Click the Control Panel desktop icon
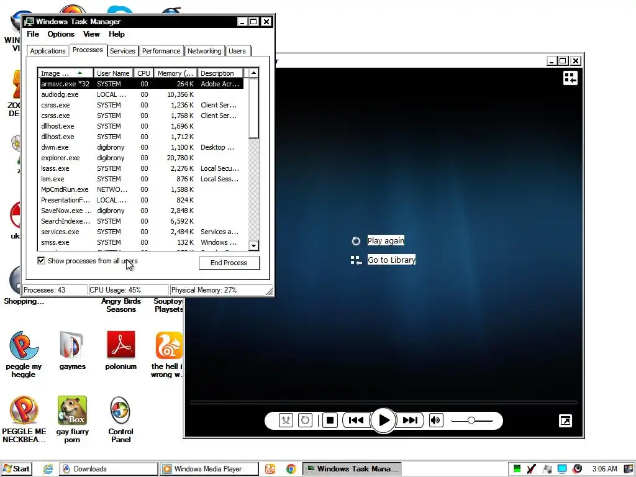This screenshot has height=477, width=636. (120, 419)
